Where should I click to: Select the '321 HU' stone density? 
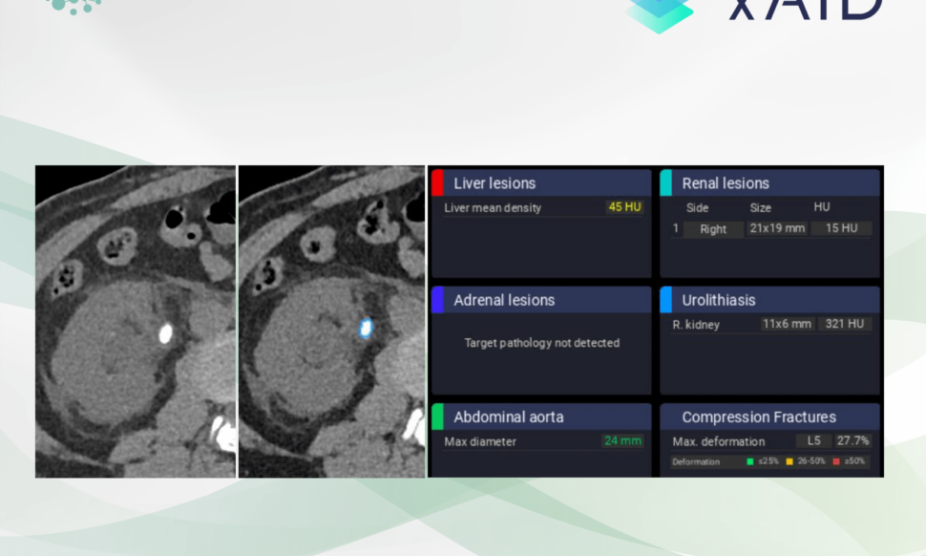pos(845,324)
